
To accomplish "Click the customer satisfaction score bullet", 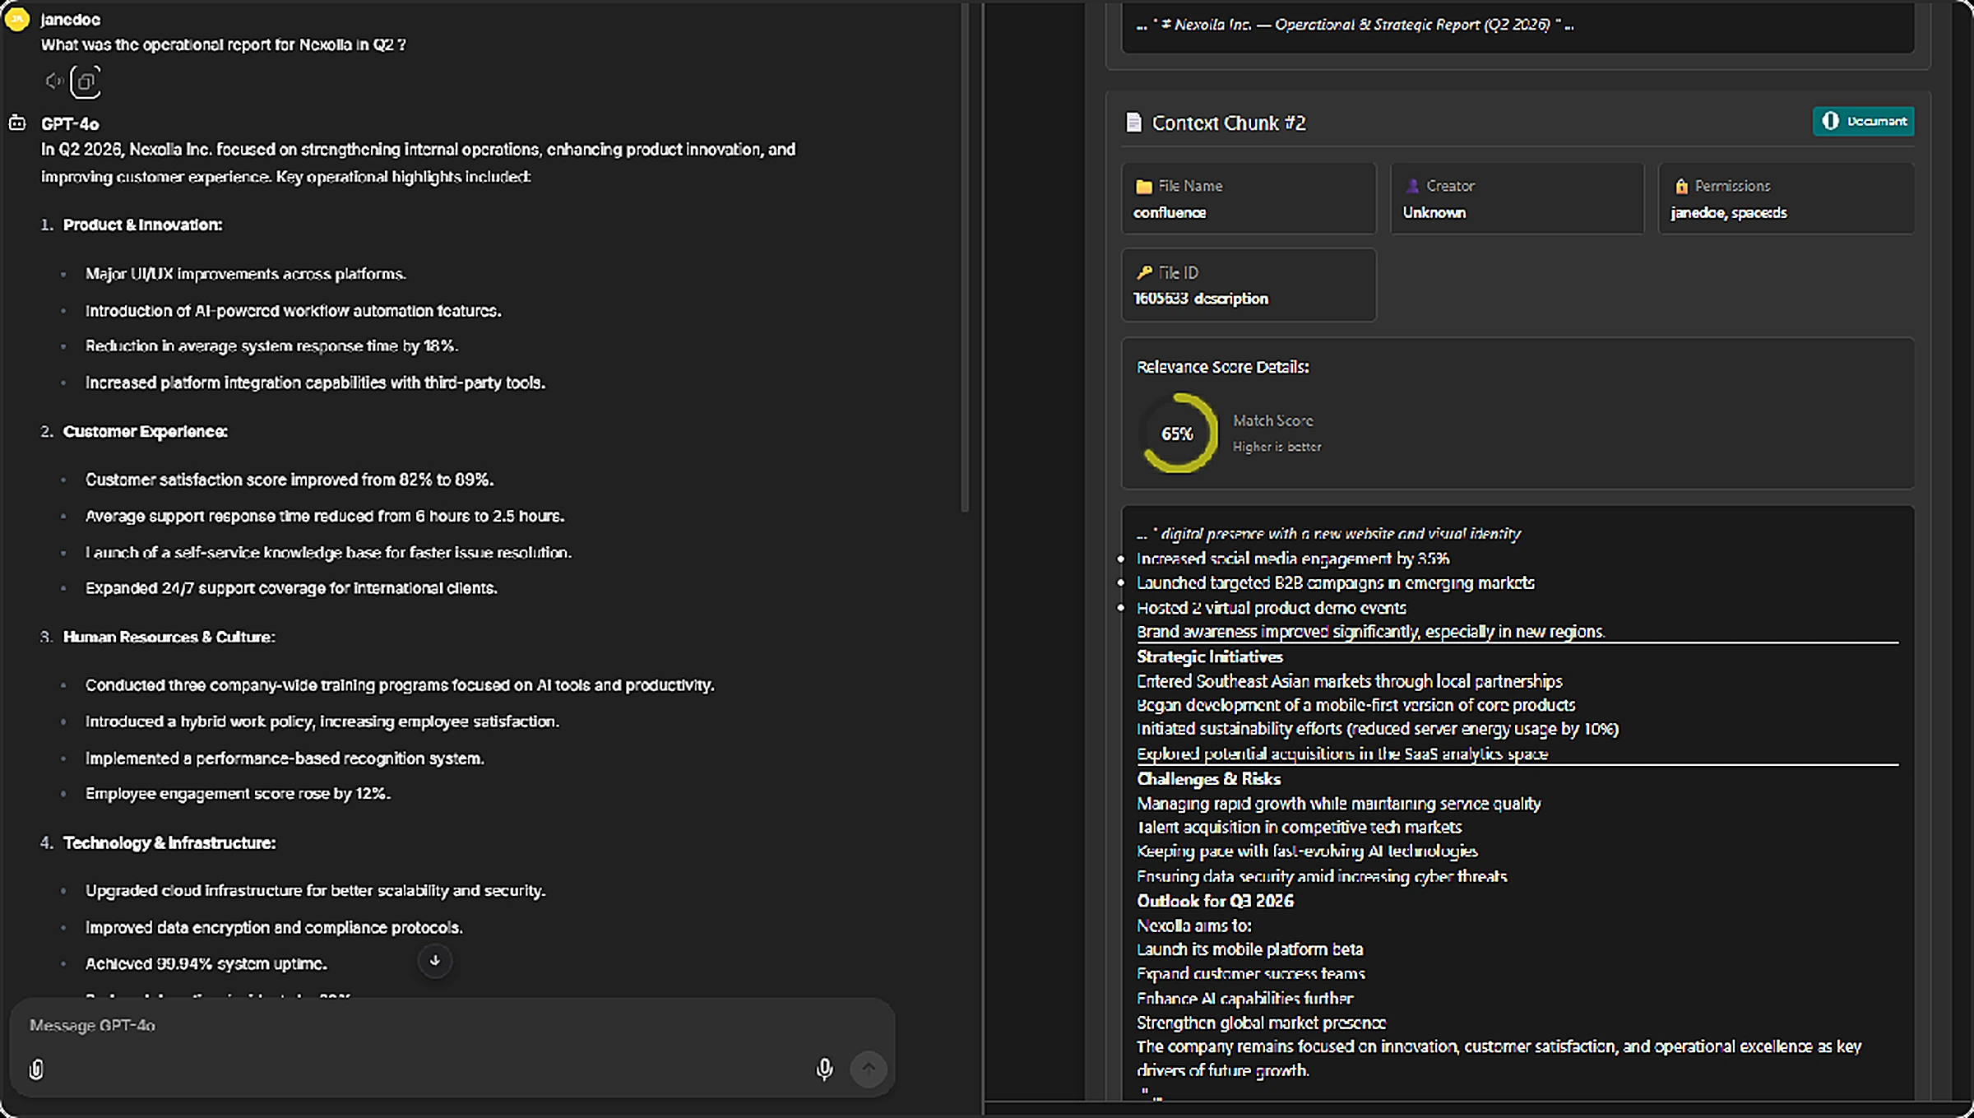I will pos(290,480).
